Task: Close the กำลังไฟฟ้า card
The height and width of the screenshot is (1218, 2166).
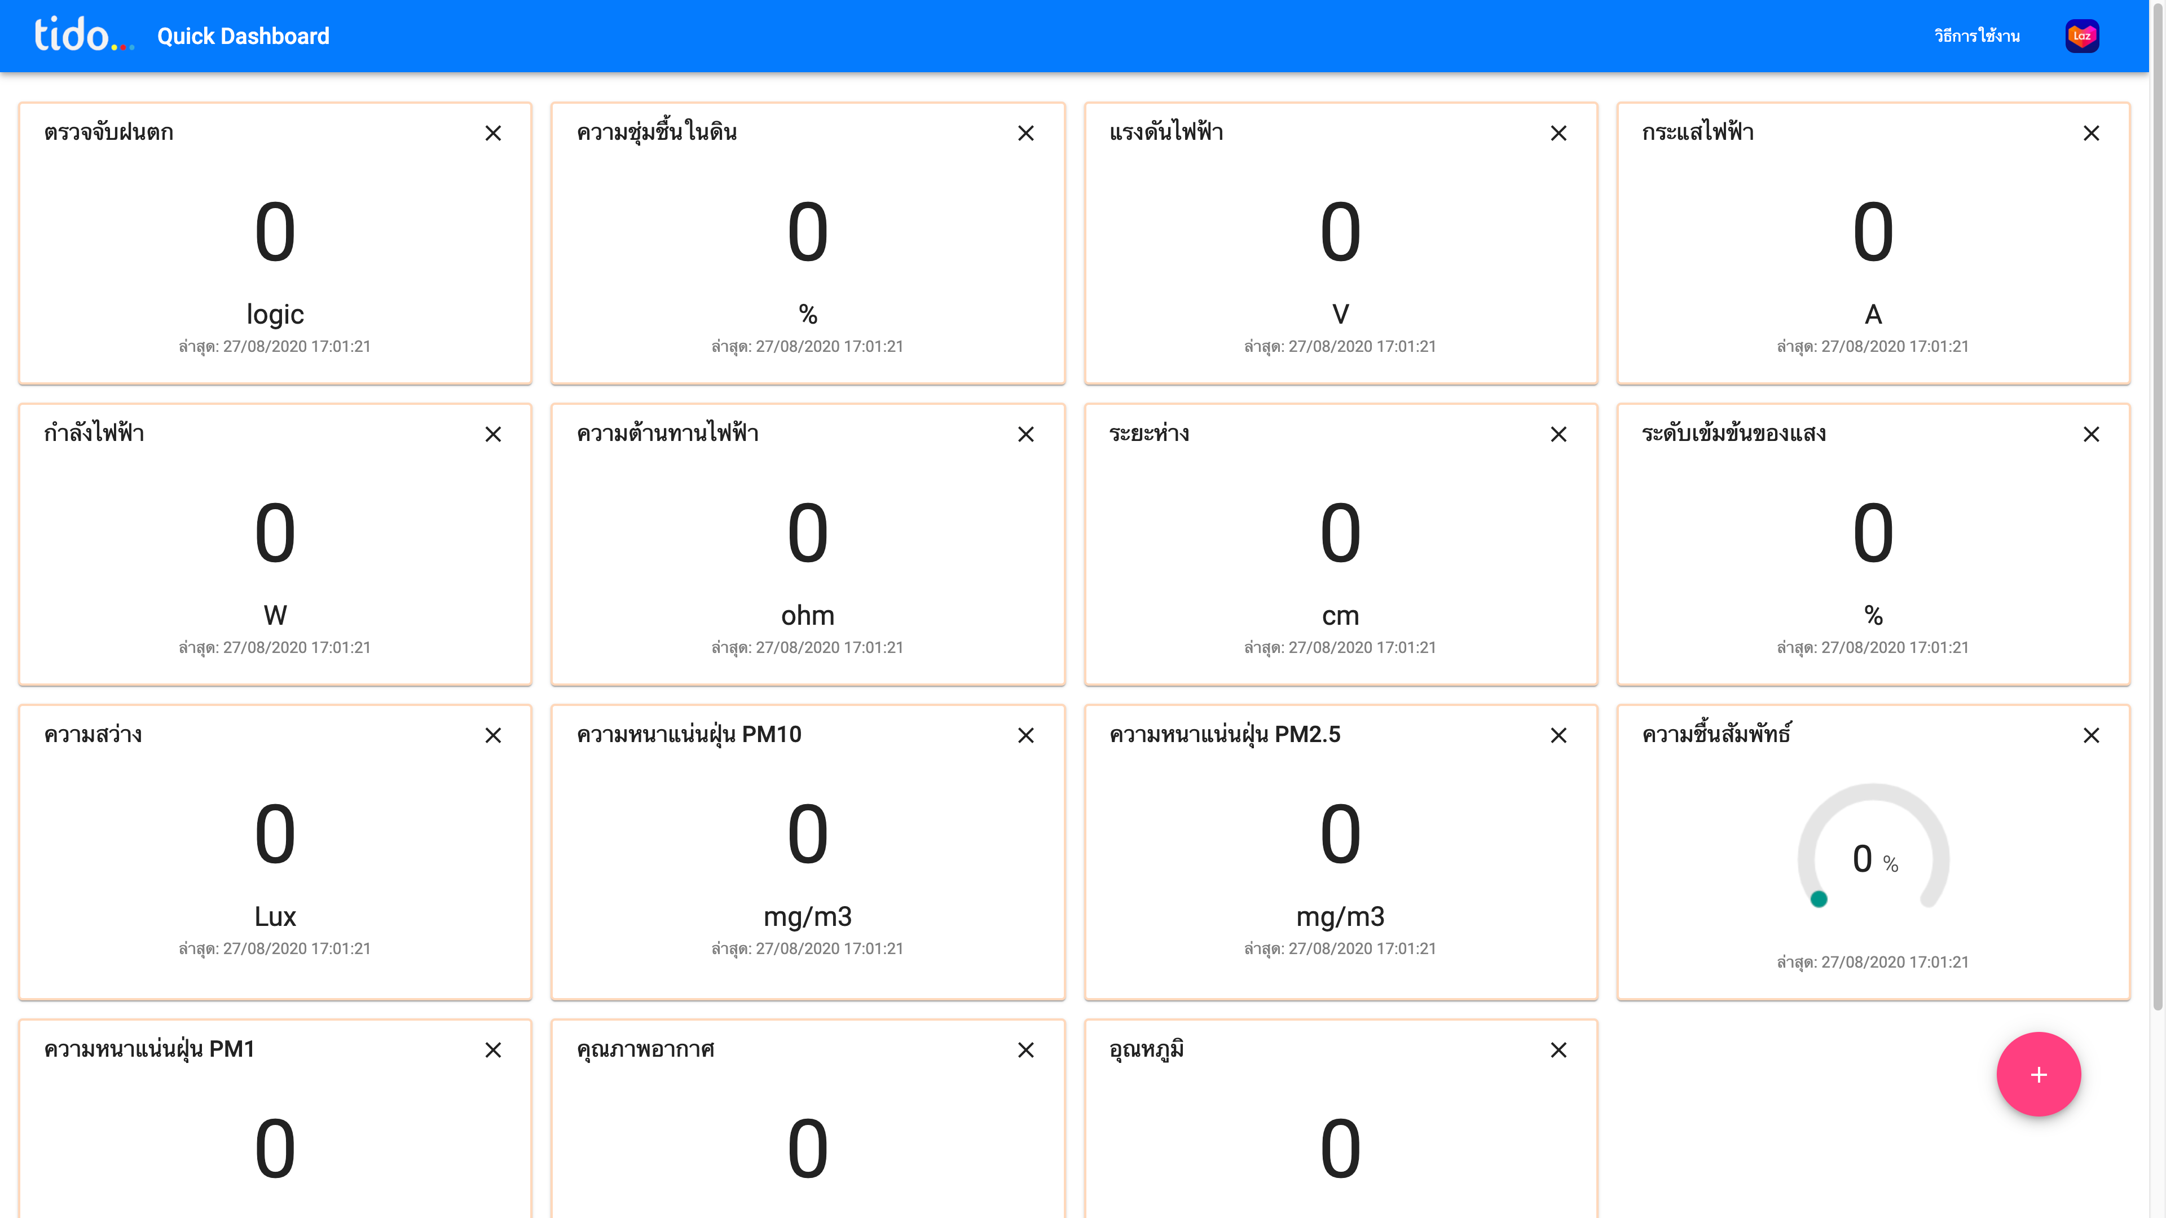Action: (x=493, y=434)
